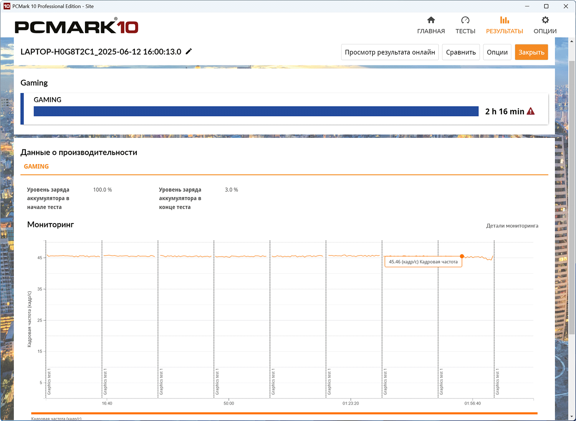
Task: Click the scroll up arrow
Action: 571,41
